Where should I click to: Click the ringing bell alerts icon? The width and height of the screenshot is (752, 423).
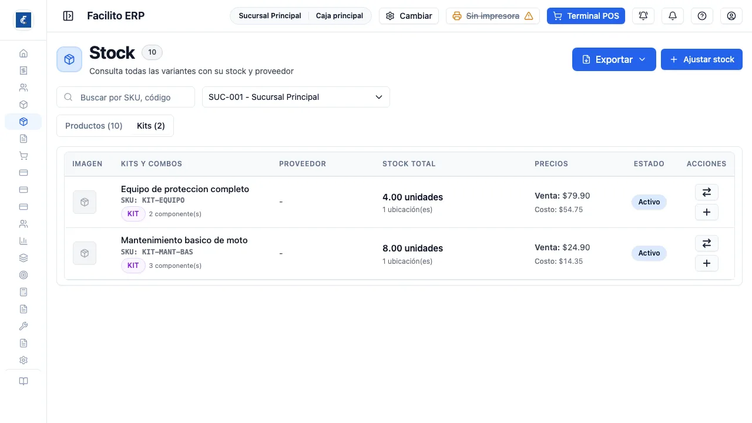643,16
